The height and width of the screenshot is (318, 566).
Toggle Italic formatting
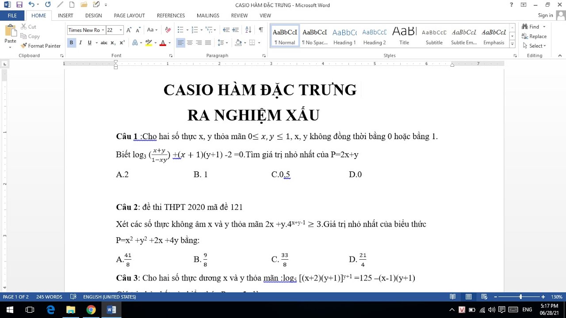80,43
